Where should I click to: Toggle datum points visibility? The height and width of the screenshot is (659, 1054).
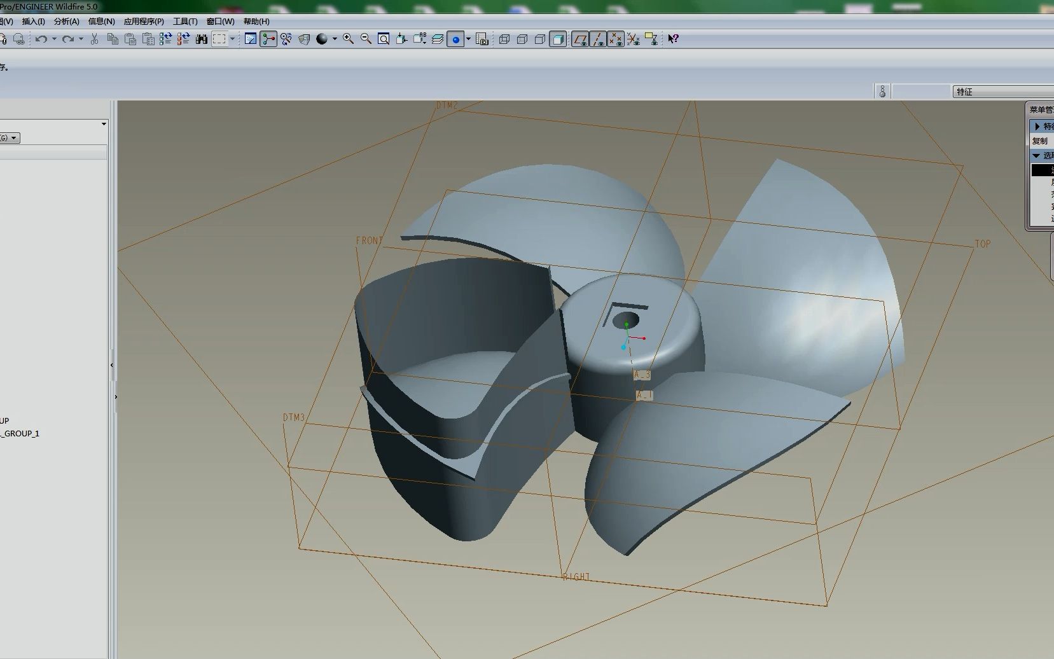coord(616,39)
